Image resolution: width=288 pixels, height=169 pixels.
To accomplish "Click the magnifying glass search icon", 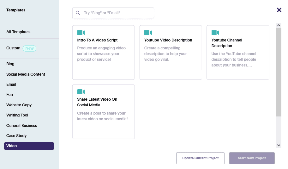I will pyautogui.click(x=78, y=13).
